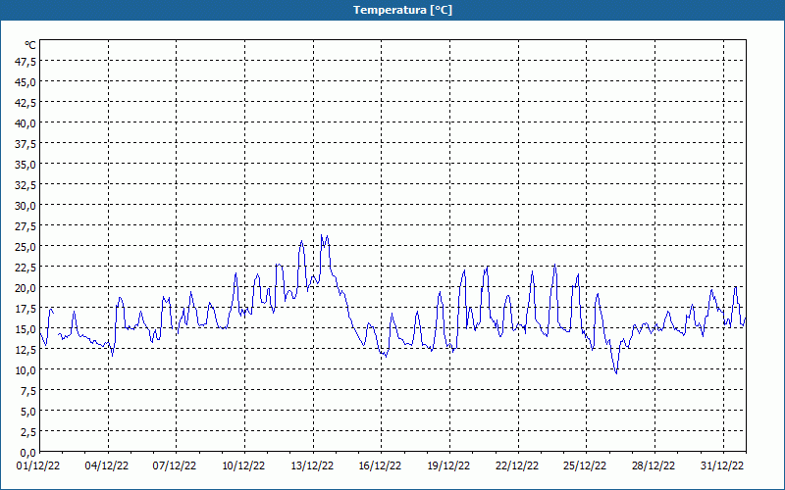Image resolution: width=785 pixels, height=490 pixels.
Task: Select the 25,0 y-axis label
Action: point(26,247)
